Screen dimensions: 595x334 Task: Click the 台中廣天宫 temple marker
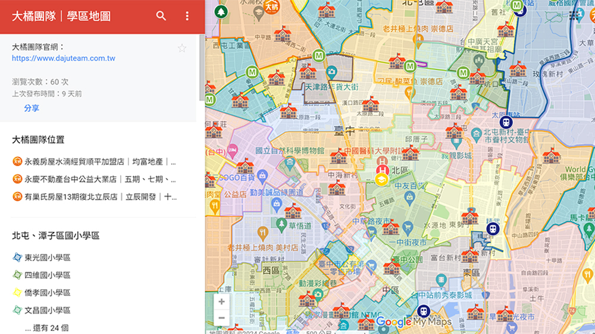coord(478,61)
